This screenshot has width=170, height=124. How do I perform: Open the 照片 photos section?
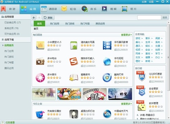pos(129,9)
